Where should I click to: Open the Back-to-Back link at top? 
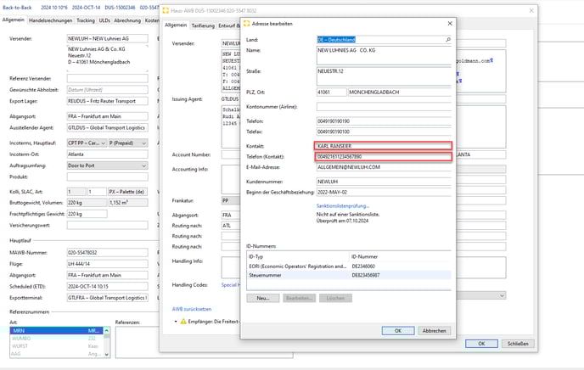click(17, 8)
